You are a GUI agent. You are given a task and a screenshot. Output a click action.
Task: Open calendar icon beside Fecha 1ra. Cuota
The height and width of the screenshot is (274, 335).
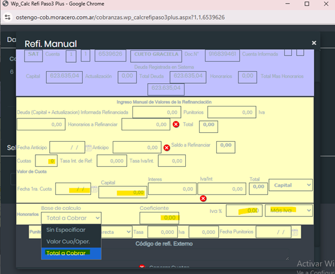(x=95, y=189)
